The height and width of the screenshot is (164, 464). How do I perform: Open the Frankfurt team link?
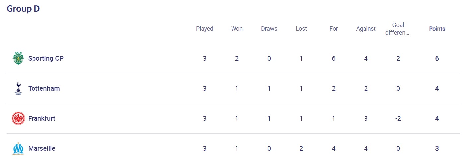(42, 118)
